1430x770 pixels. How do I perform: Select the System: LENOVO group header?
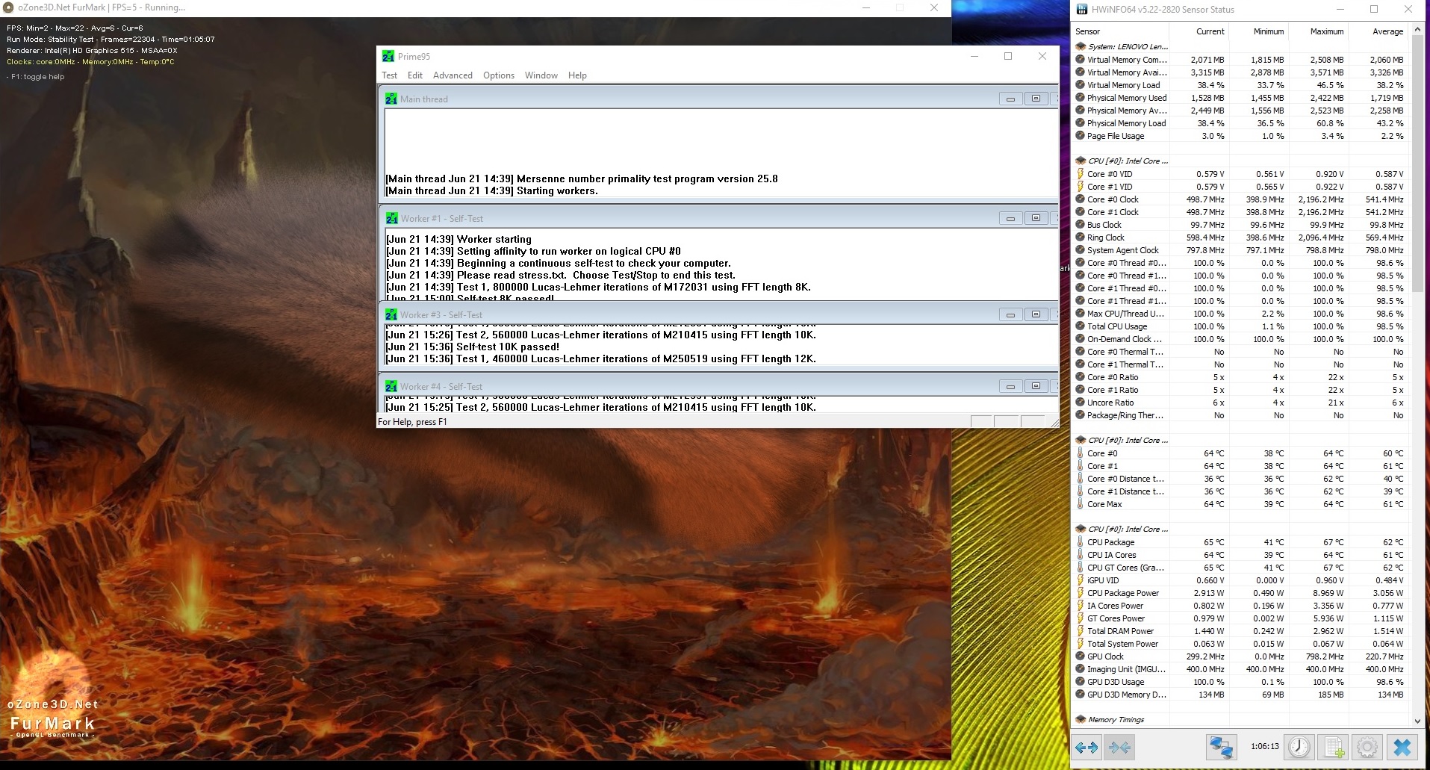point(1240,46)
